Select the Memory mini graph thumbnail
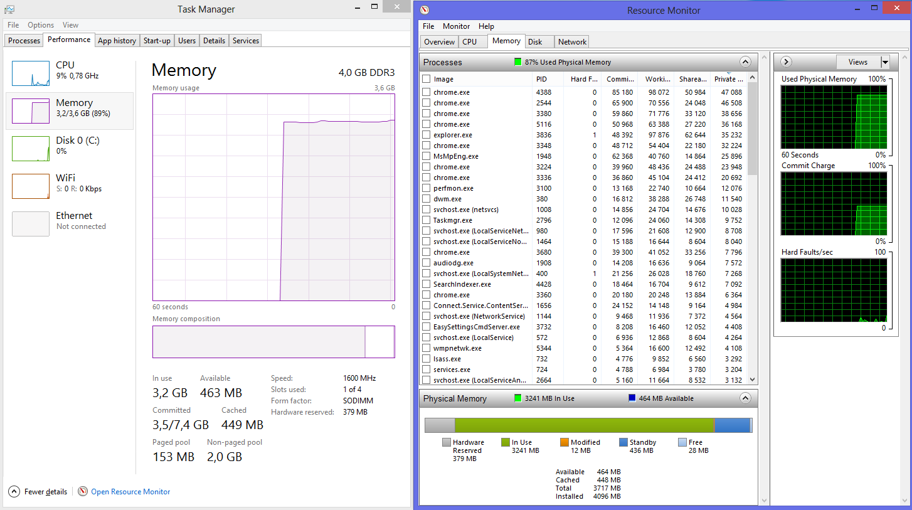 [x=31, y=111]
